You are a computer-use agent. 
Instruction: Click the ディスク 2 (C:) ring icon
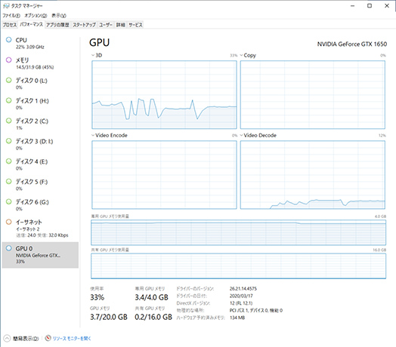(9, 121)
